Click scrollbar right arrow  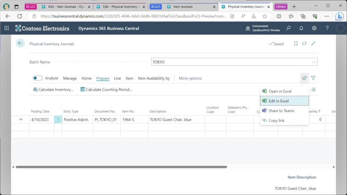334,167
